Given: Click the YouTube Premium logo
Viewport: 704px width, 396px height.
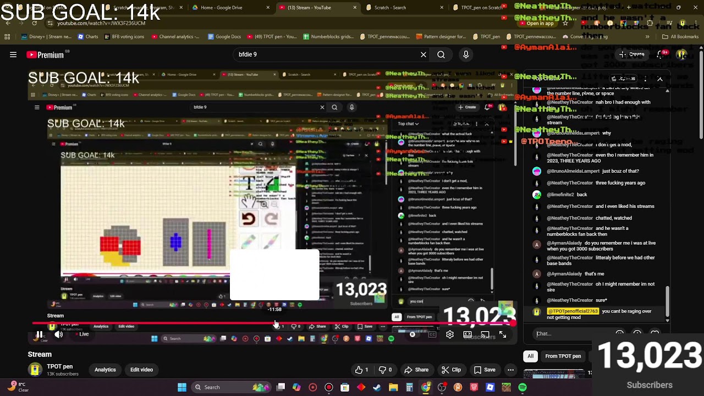Looking at the screenshot, I should coord(45,54).
